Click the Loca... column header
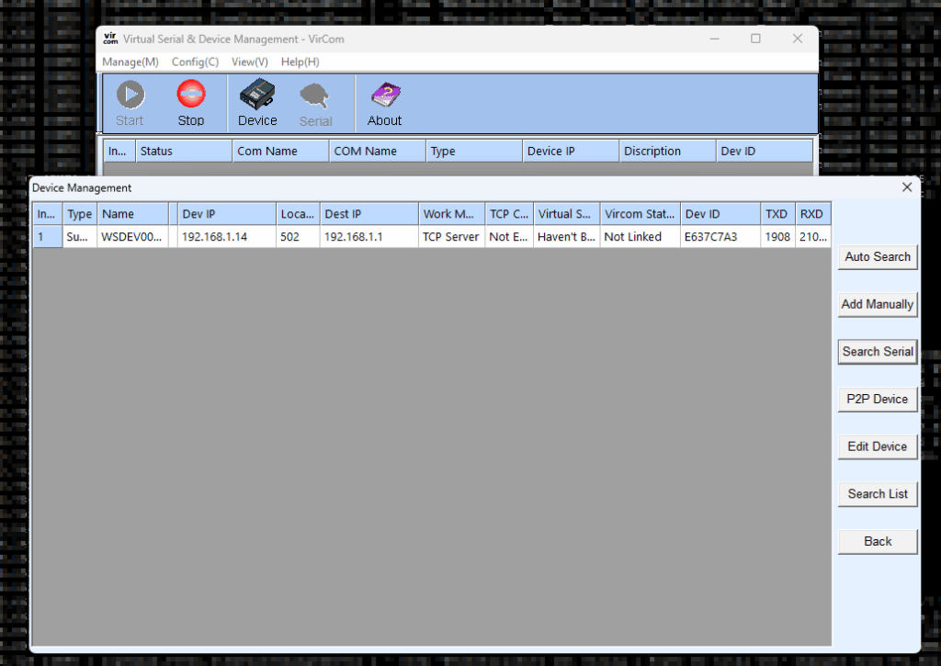 (x=298, y=214)
